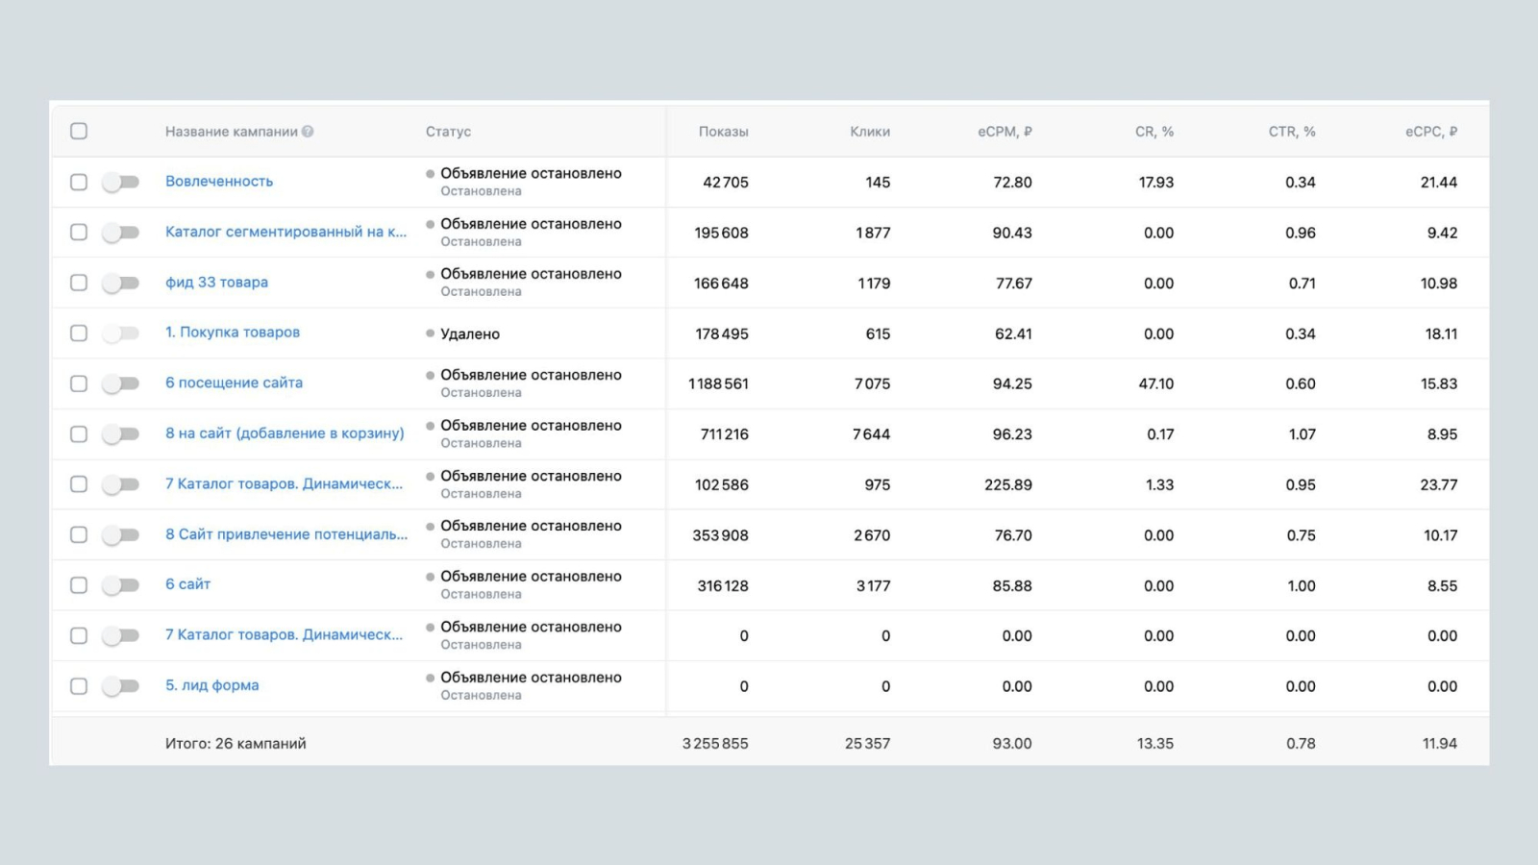Toggle the 5. лид форма campaign switch

pyautogui.click(x=121, y=686)
